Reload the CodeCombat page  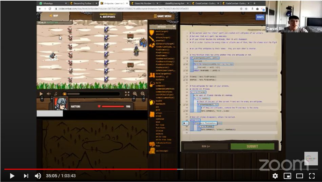coord(50,9)
